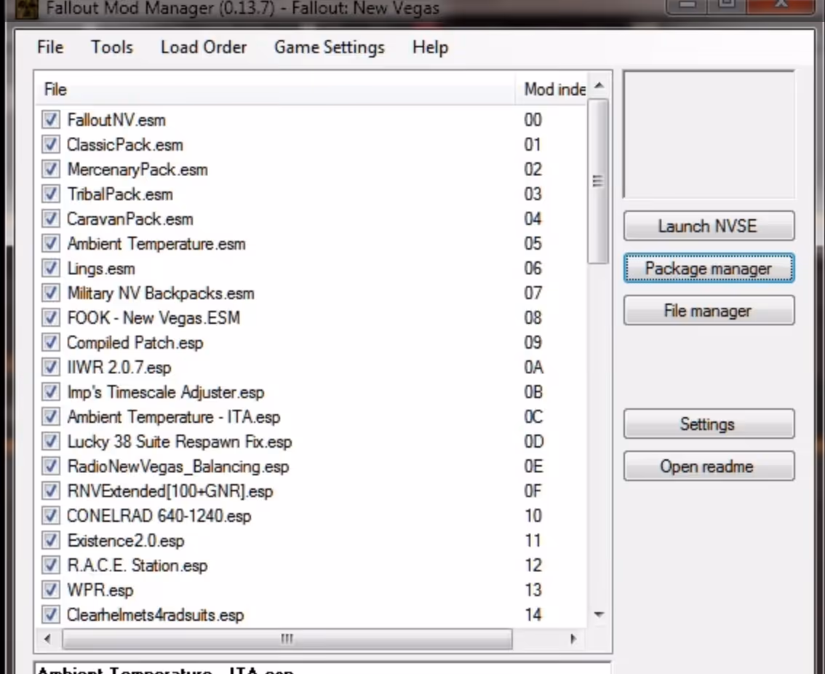
Task: Select R.A.C.E. Station.esp file name
Action: tap(137, 566)
